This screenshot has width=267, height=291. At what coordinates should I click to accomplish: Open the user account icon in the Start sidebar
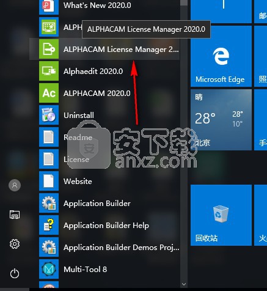(x=15, y=185)
